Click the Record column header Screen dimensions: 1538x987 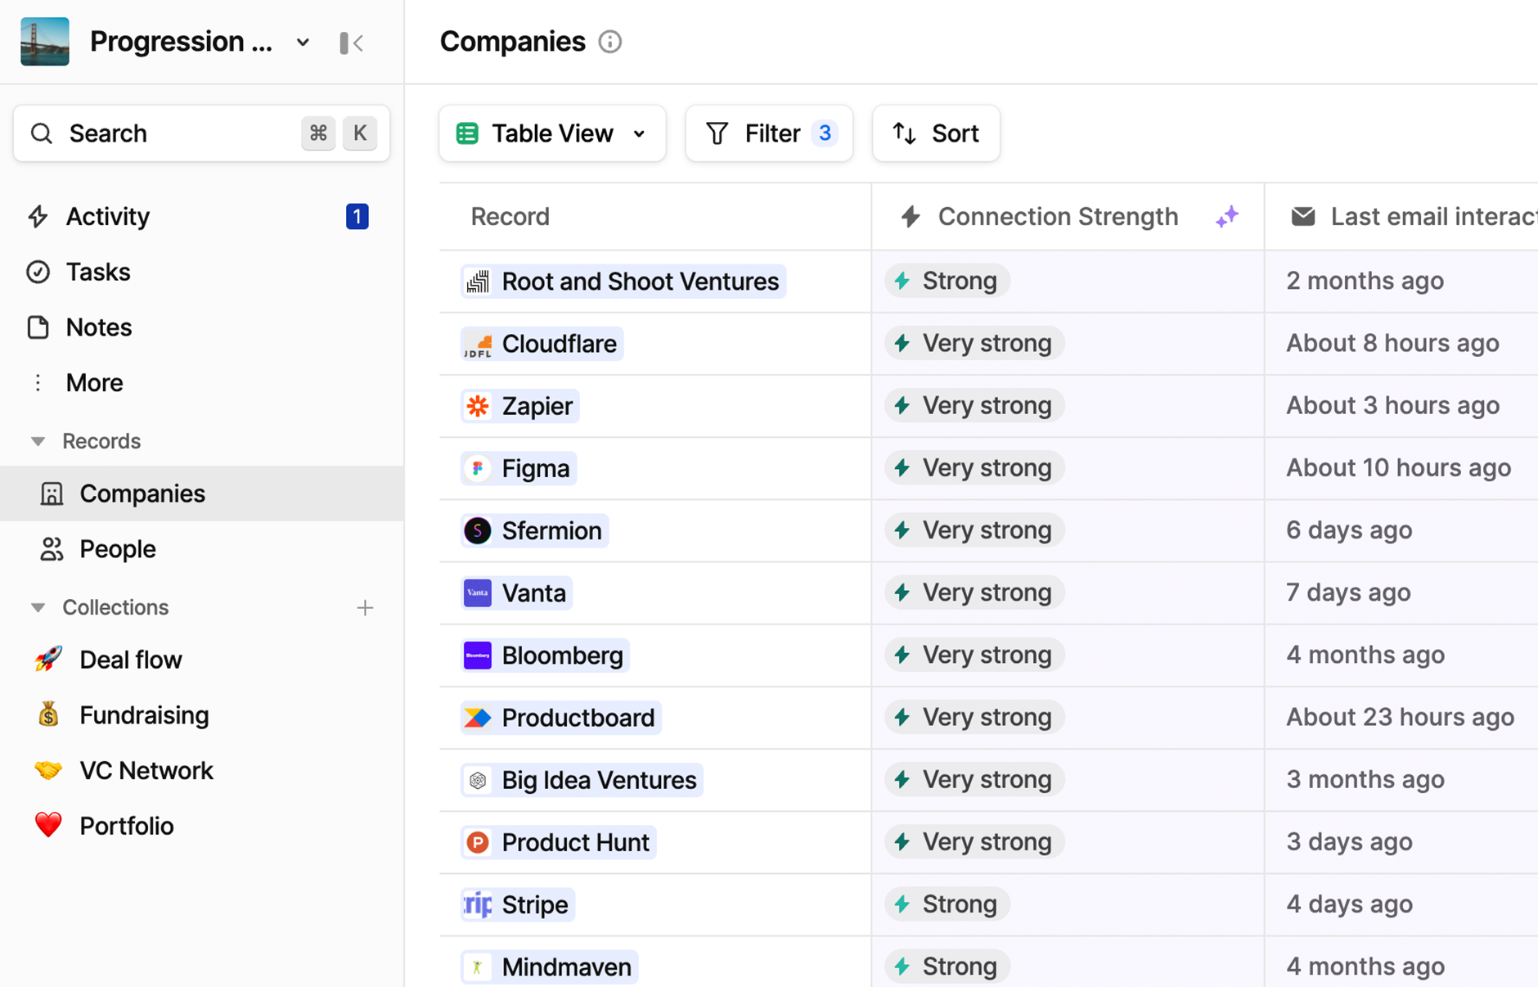click(x=655, y=217)
